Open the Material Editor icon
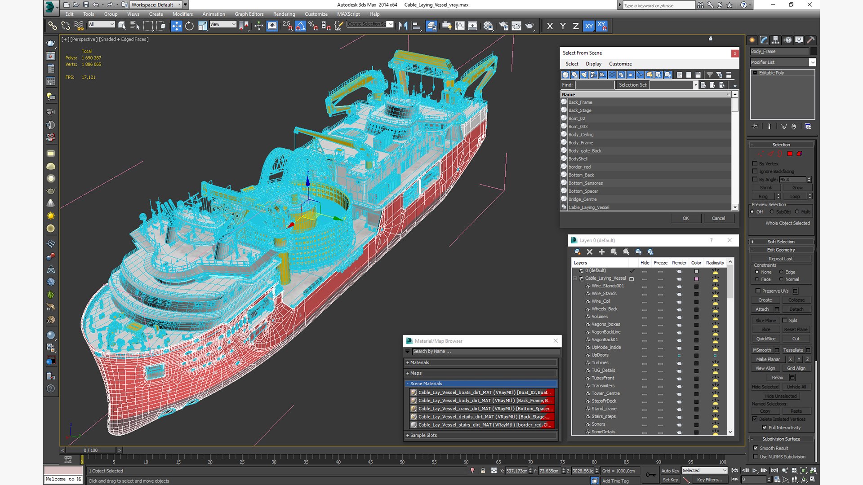 [488, 26]
